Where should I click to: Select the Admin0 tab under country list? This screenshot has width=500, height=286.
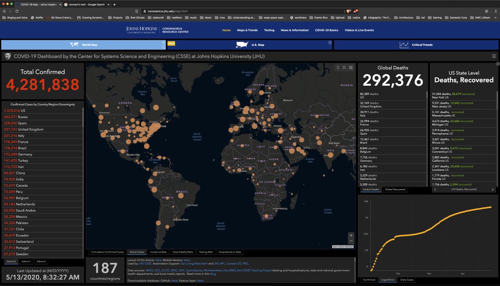[x=11, y=261]
